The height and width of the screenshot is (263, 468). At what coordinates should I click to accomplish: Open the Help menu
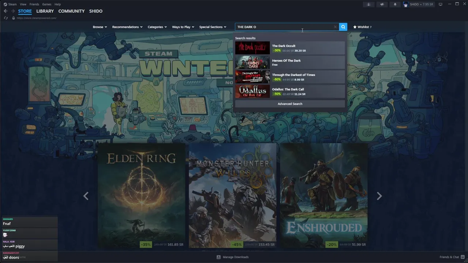point(57,4)
